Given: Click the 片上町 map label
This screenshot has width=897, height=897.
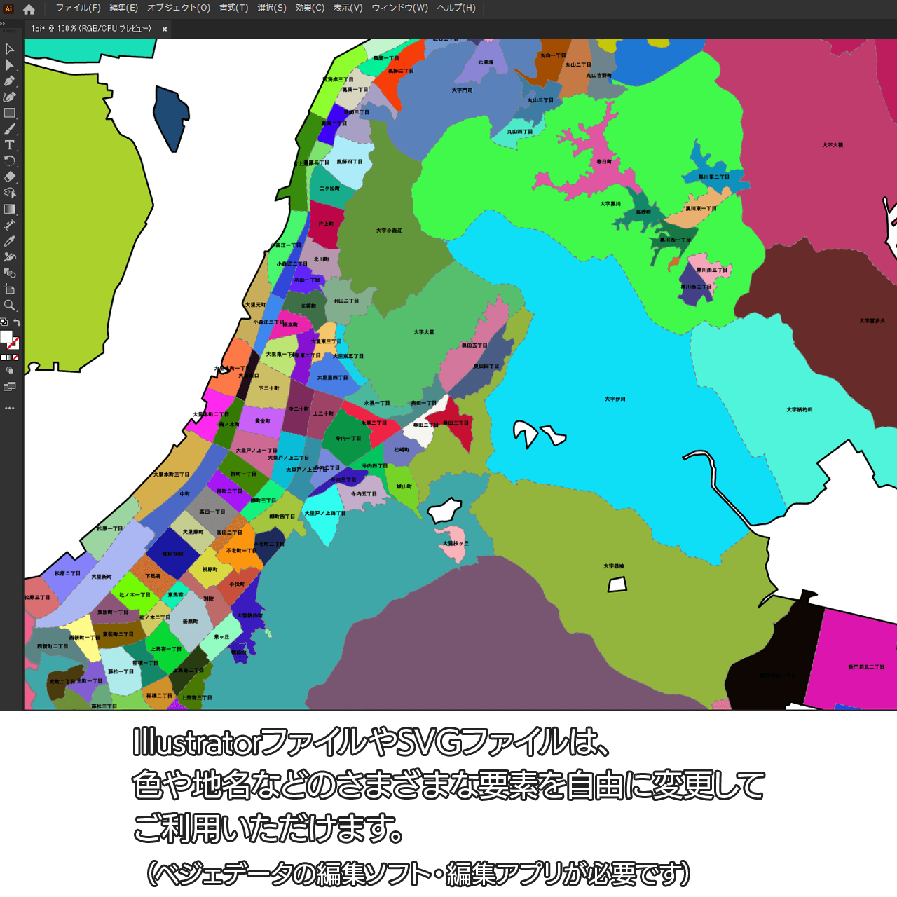Looking at the screenshot, I should tap(327, 224).
